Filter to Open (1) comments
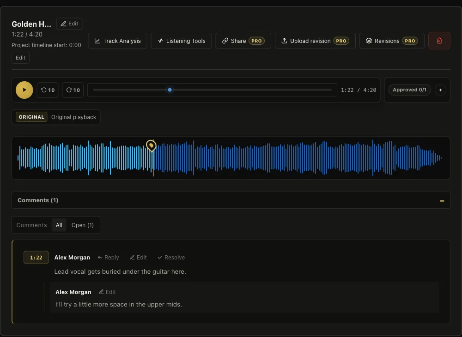Screen dimensions: 462x337 (x=83, y=225)
